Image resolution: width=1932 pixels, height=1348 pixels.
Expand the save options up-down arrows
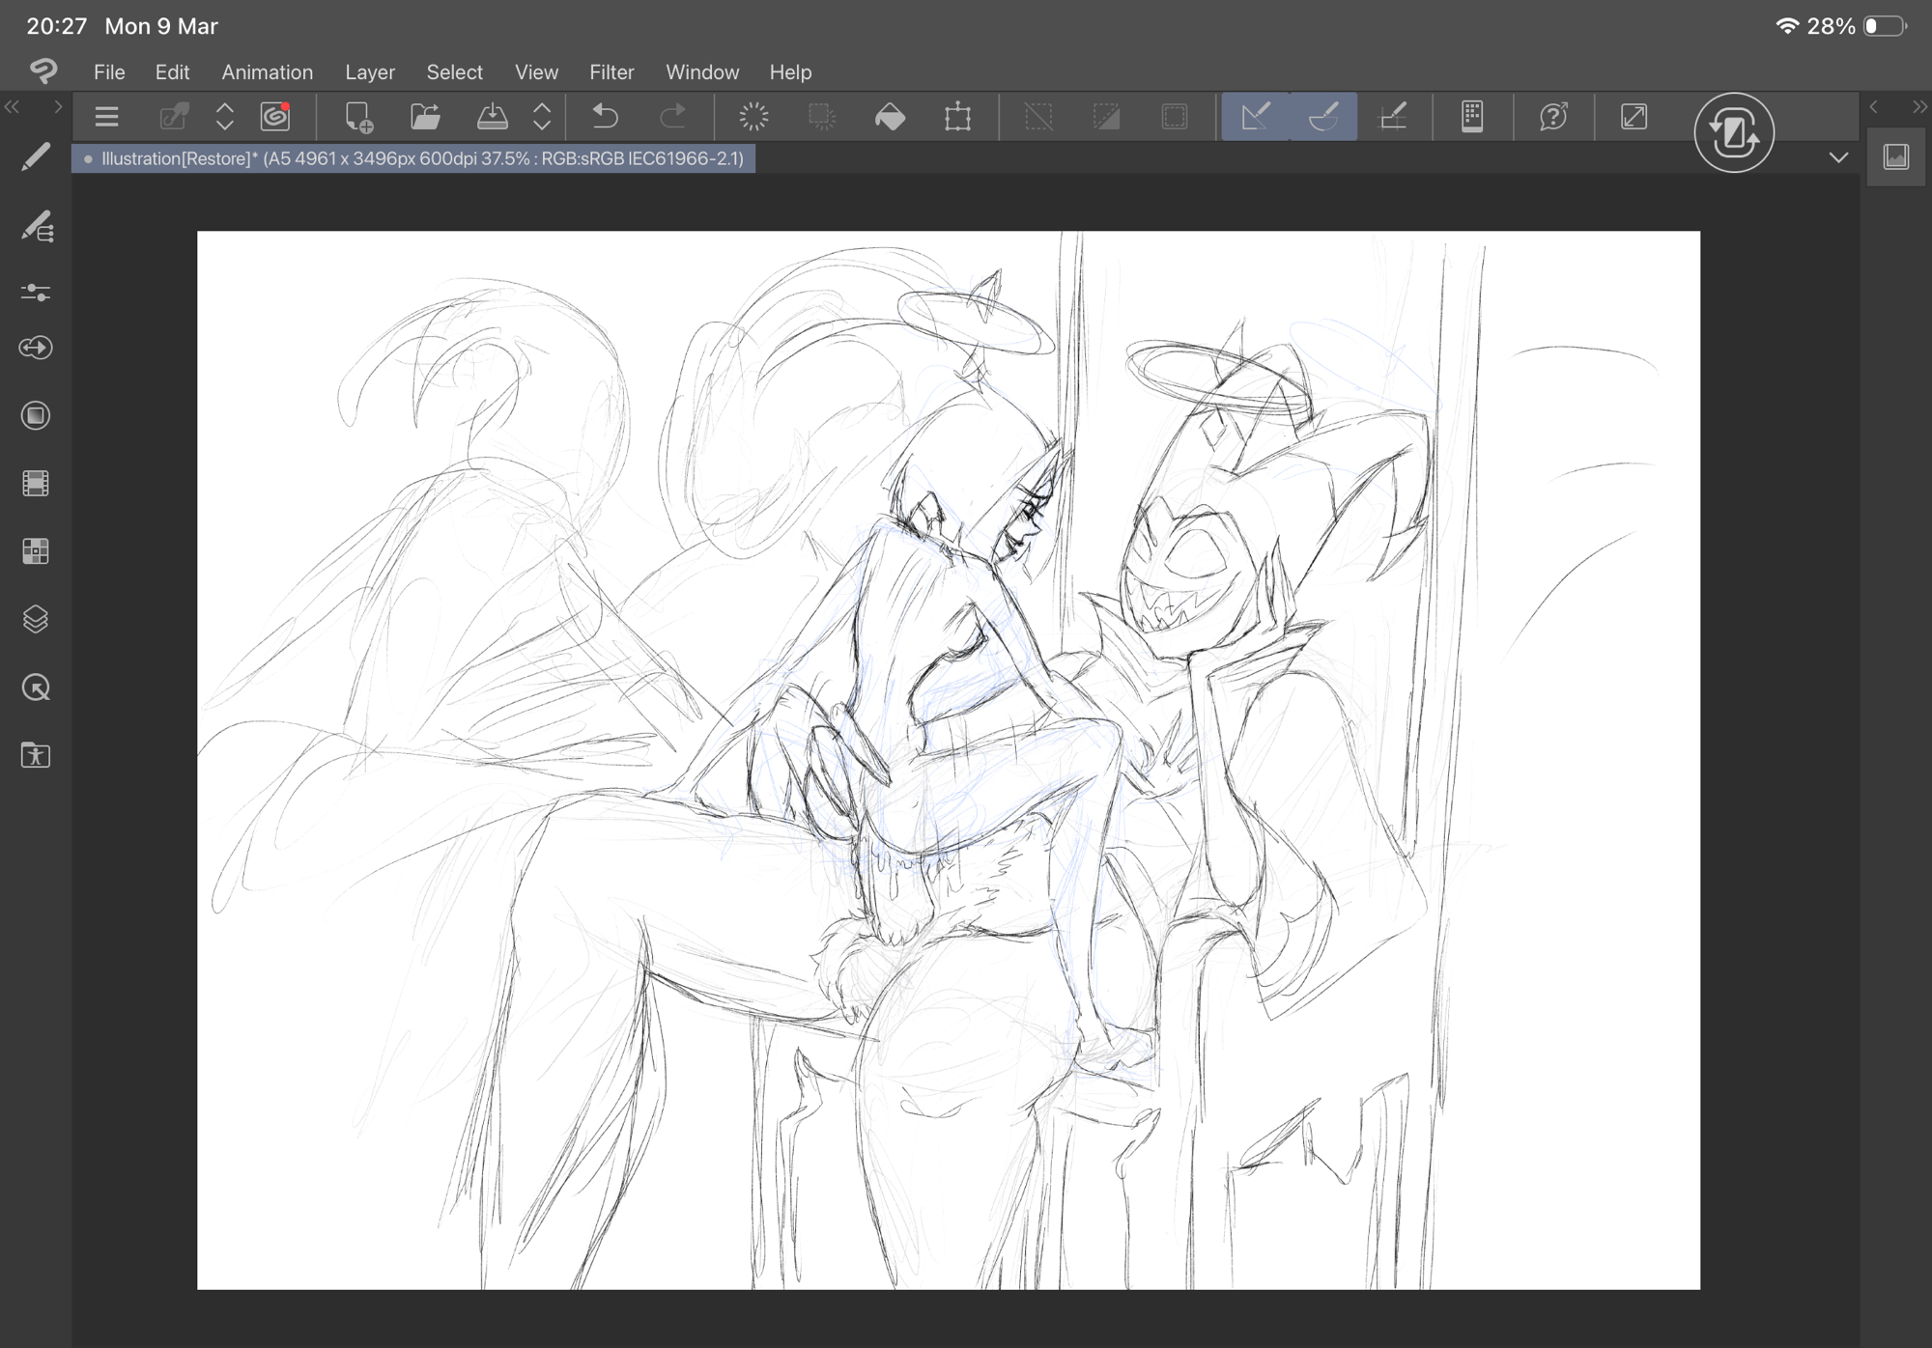542,117
